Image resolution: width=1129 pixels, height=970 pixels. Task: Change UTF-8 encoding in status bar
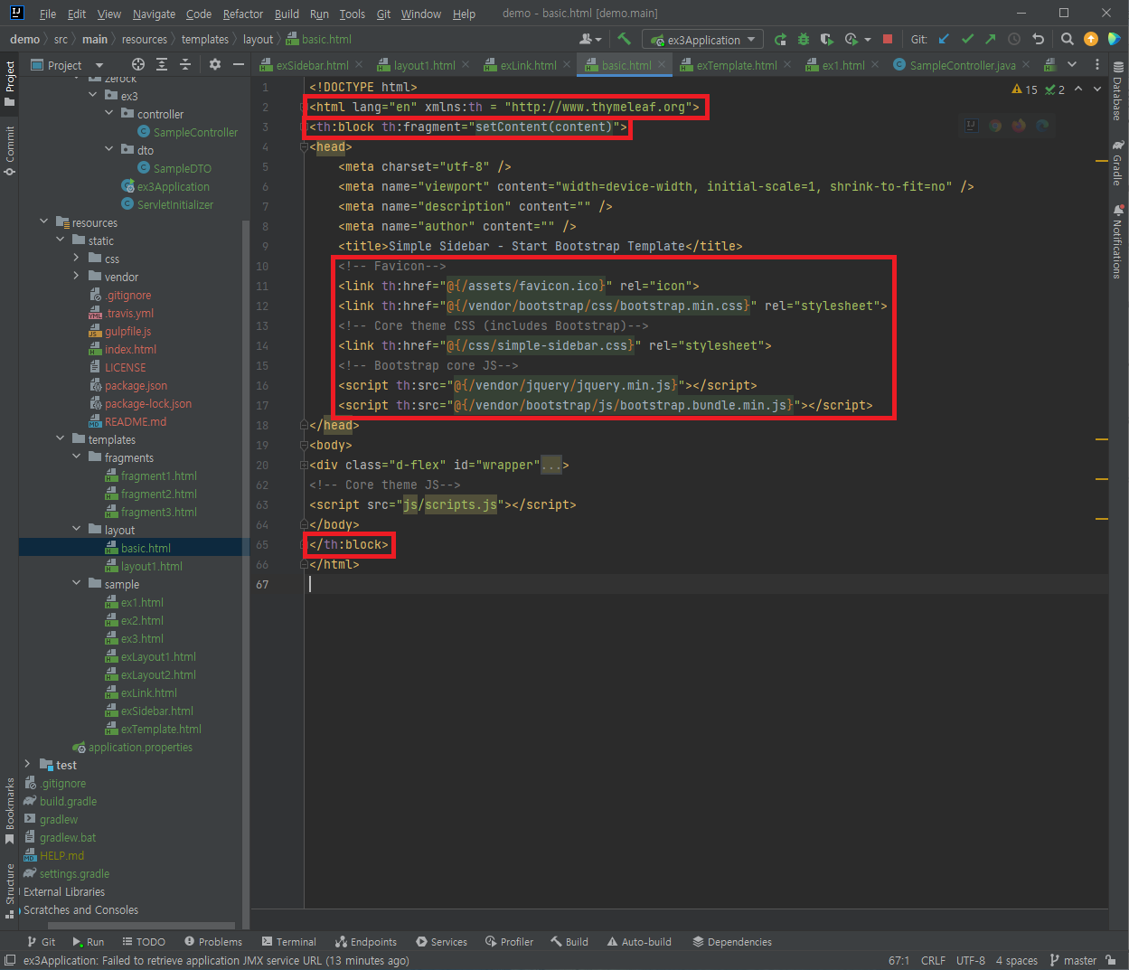[971, 960]
